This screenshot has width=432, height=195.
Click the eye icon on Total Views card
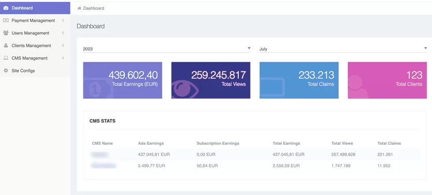[185, 89]
